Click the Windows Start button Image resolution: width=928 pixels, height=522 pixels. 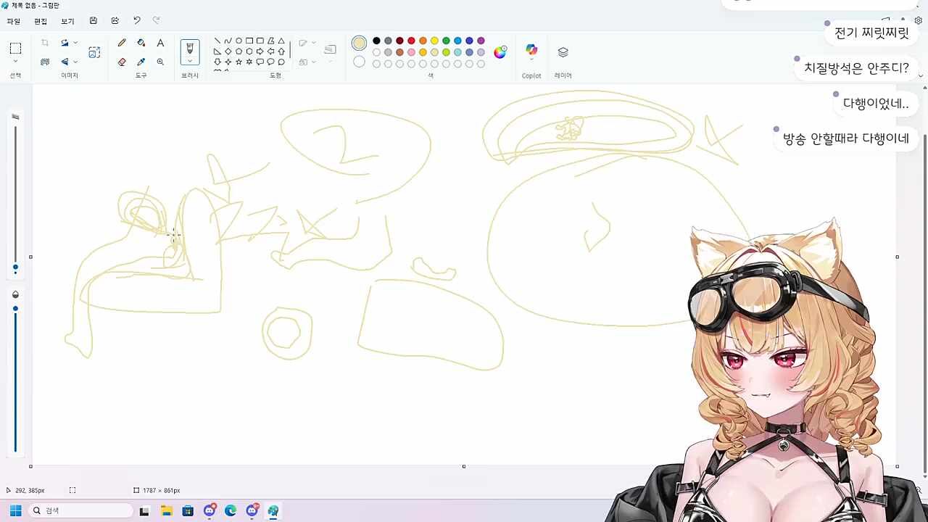(x=15, y=510)
